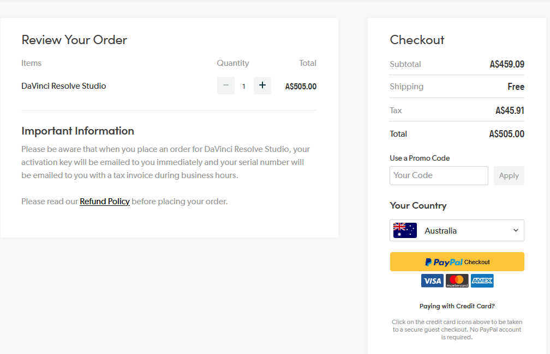The height and width of the screenshot is (354, 550).
Task: Click the quantity value 1
Action: (x=244, y=86)
